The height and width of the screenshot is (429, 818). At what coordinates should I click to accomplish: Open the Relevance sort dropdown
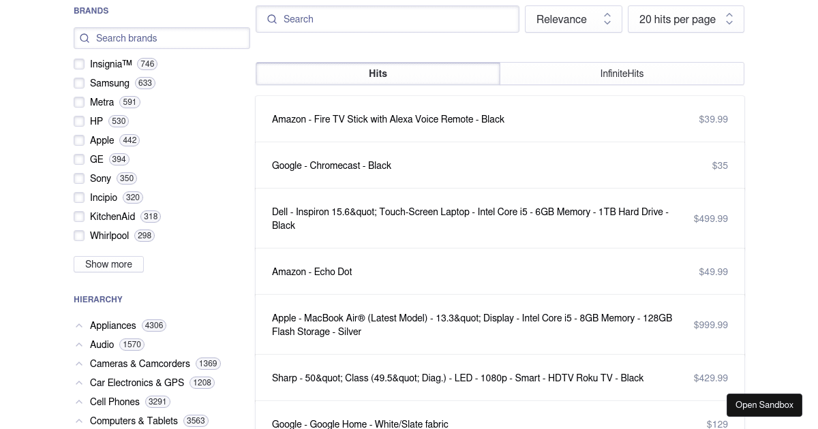[573, 19]
